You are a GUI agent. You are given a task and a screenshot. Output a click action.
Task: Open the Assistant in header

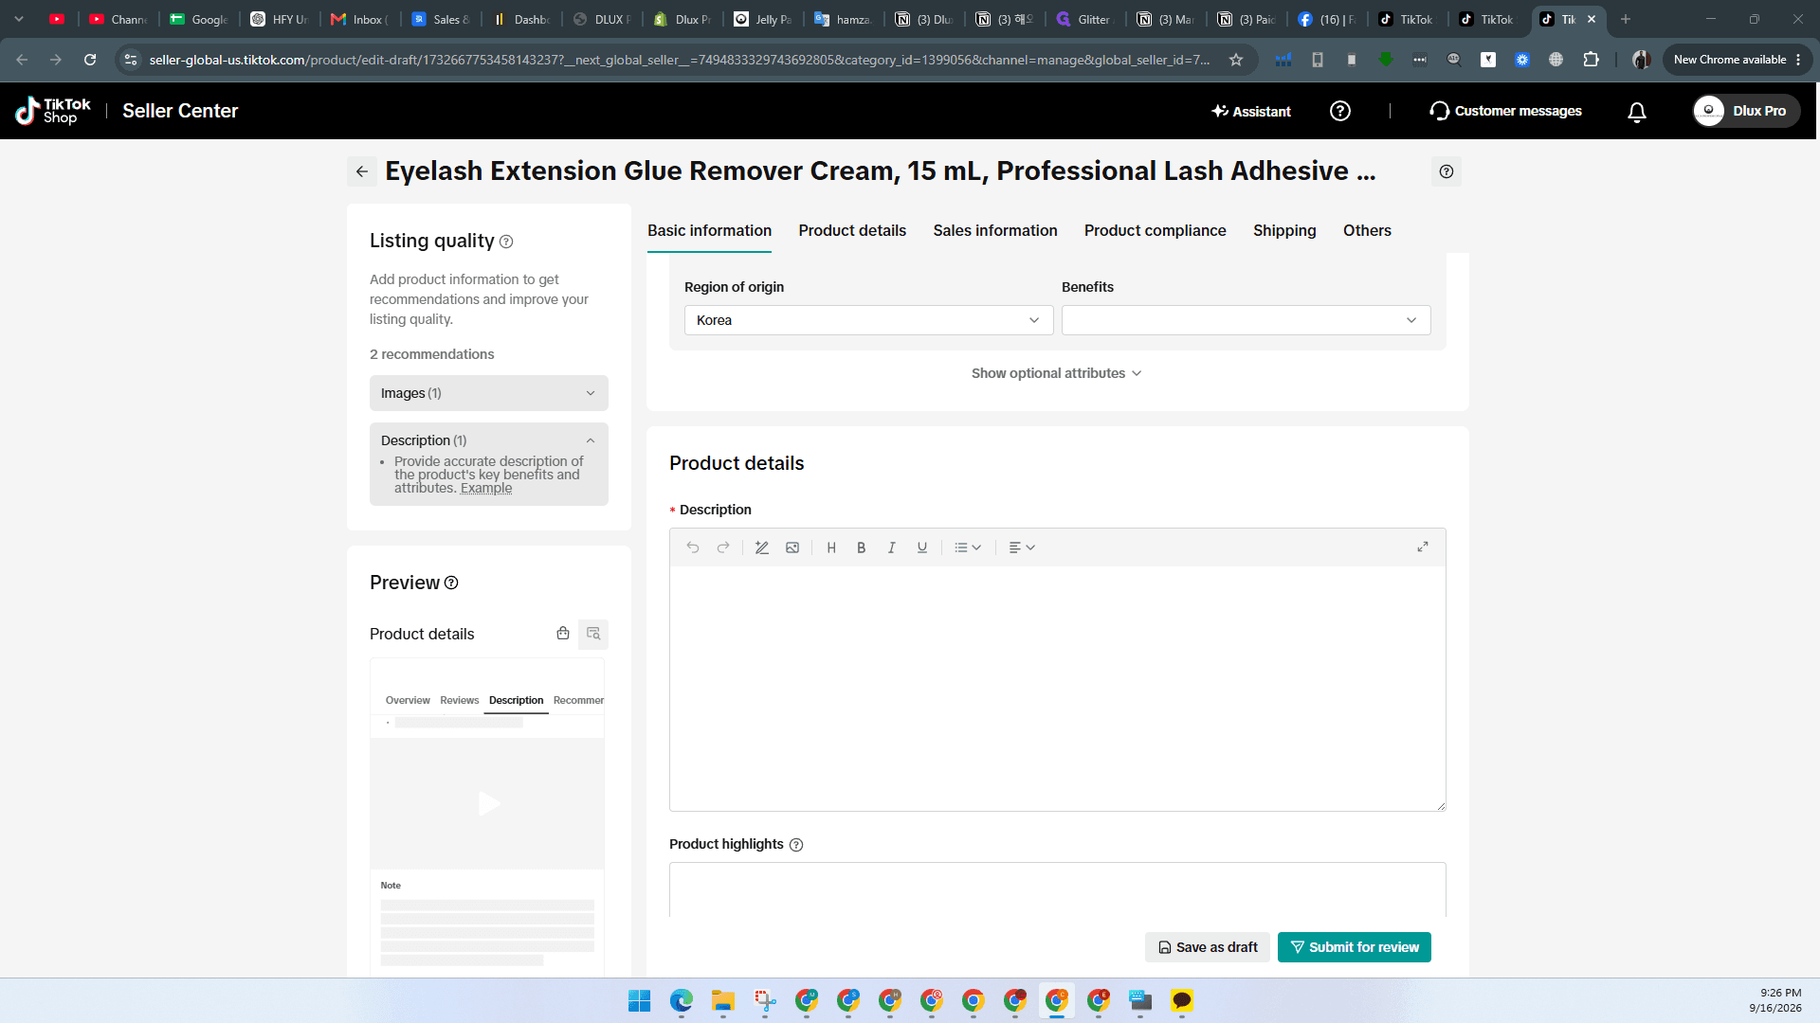pos(1251,112)
